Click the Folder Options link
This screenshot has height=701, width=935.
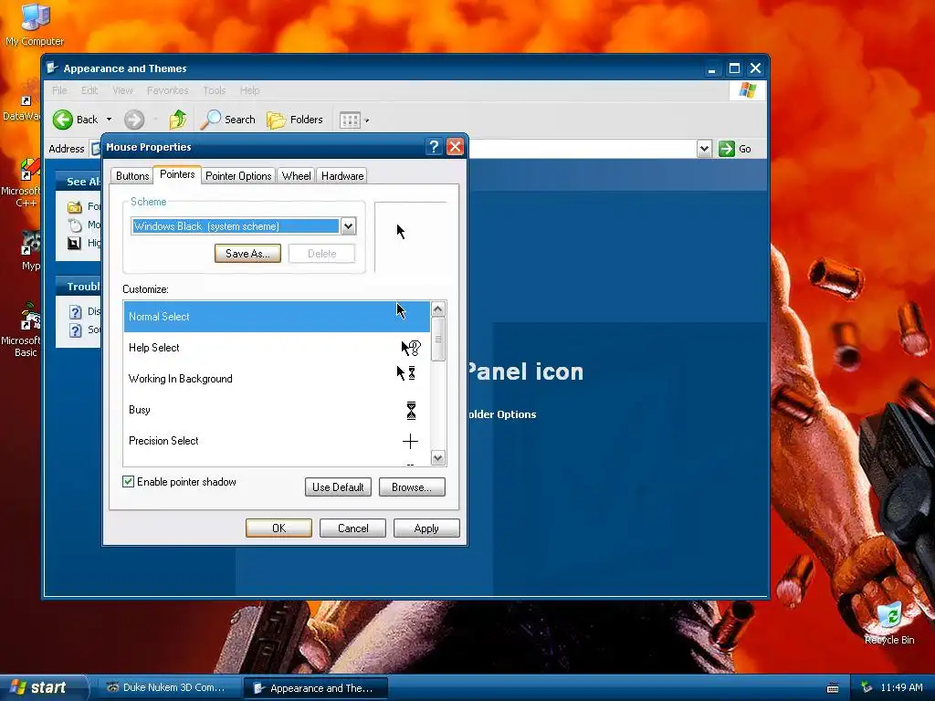click(x=502, y=414)
